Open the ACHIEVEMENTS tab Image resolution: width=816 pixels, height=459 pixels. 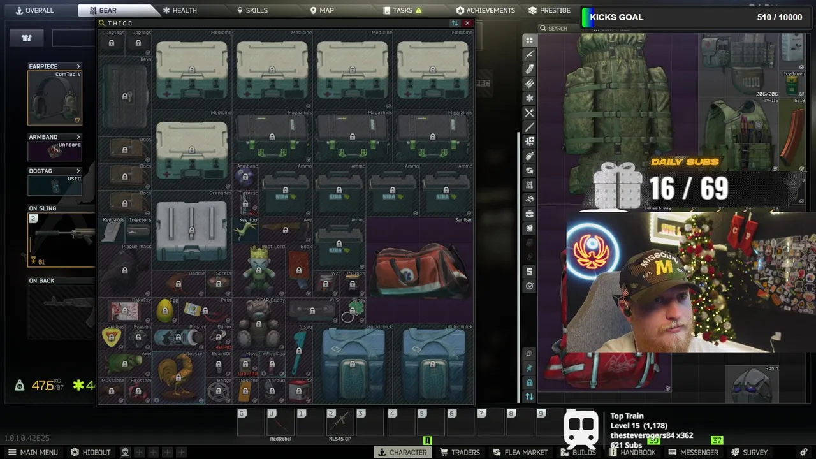pyautogui.click(x=485, y=10)
